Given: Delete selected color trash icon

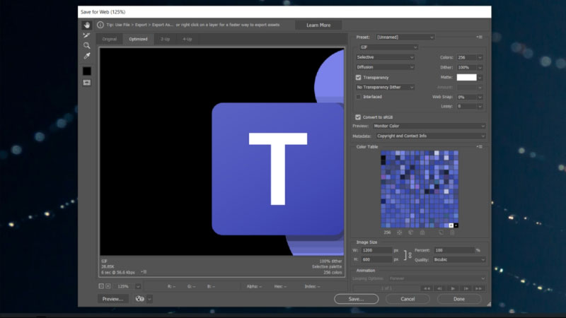Looking at the screenshot, I should tap(452, 232).
